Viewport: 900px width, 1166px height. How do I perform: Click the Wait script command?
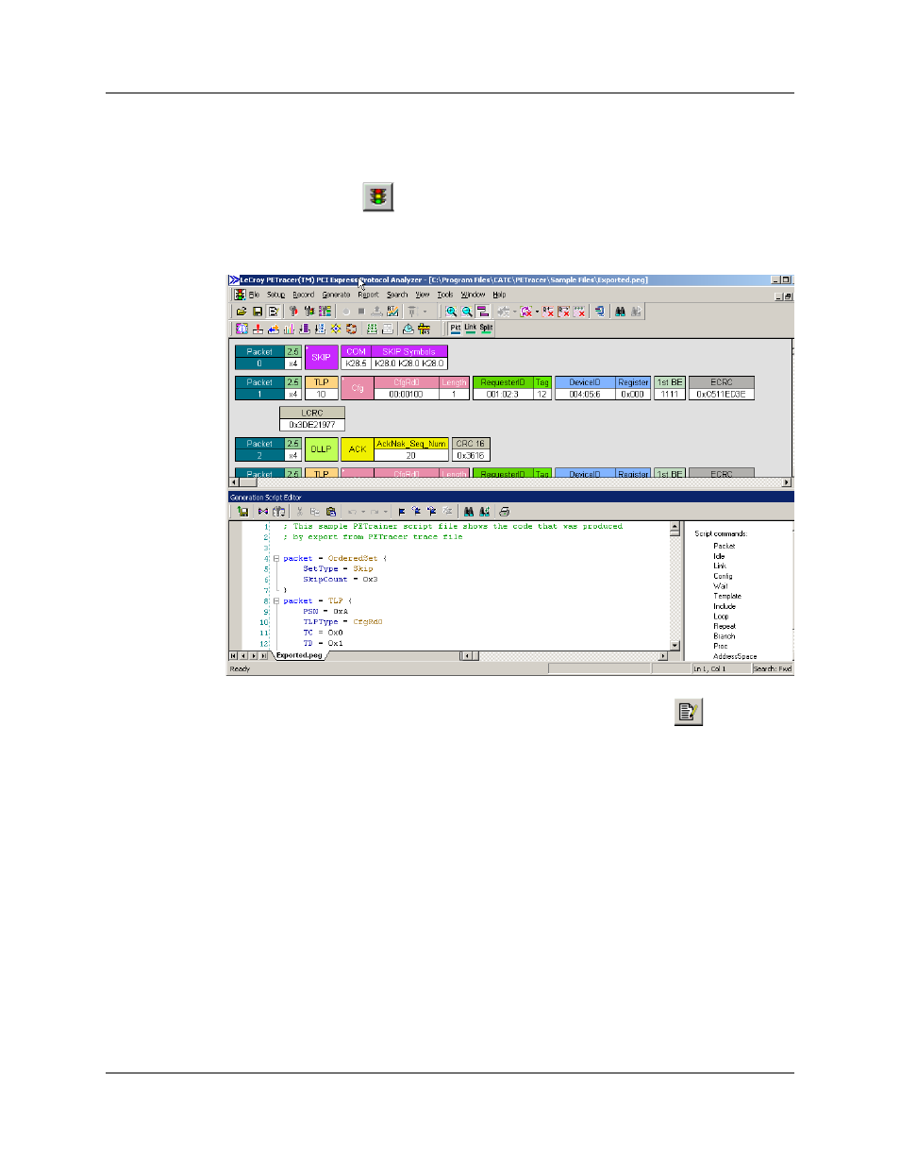[721, 586]
